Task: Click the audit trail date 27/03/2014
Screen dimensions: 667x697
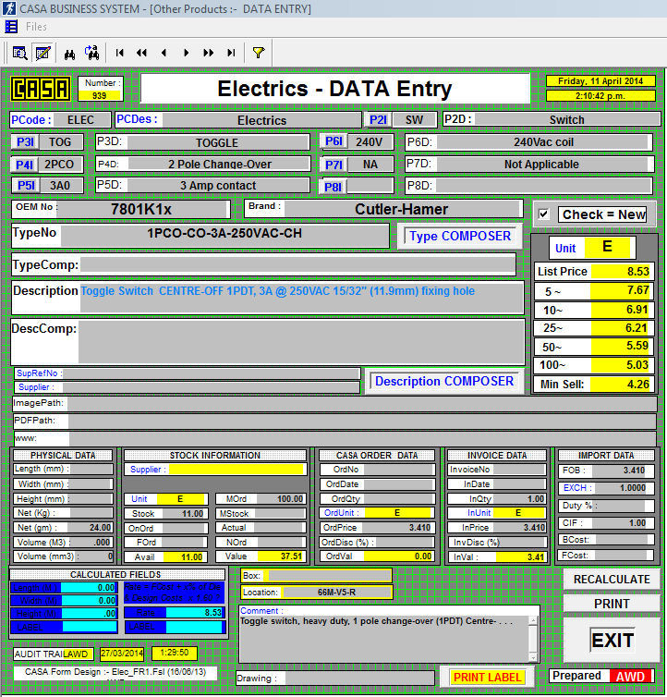Action: point(122,653)
